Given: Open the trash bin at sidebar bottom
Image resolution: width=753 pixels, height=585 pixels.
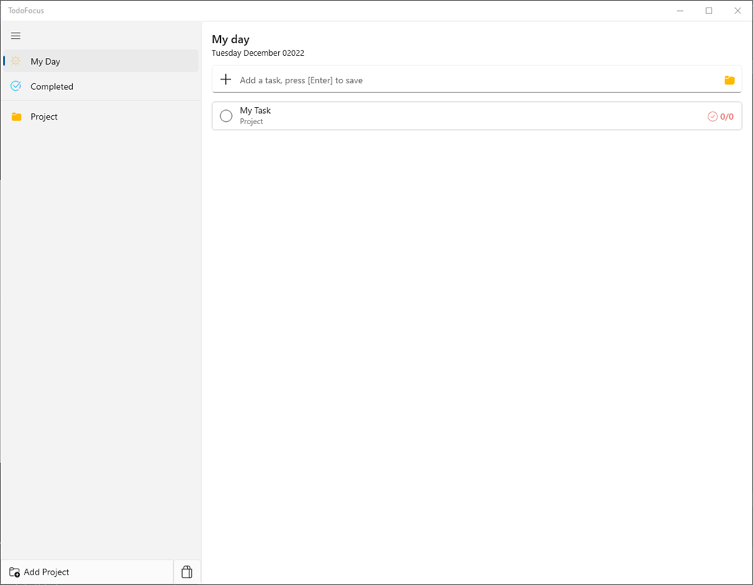Looking at the screenshot, I should point(187,572).
